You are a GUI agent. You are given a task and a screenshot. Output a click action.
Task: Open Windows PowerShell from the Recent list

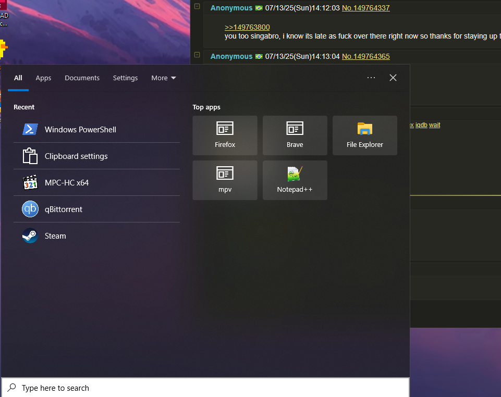(96, 129)
